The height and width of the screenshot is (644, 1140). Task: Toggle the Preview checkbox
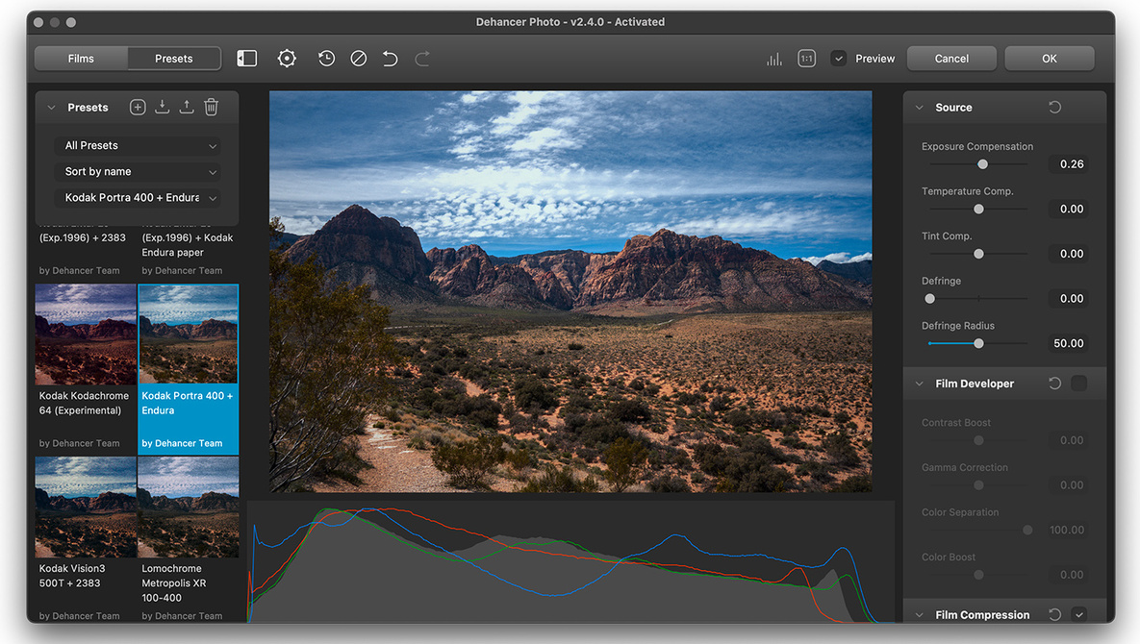(x=838, y=59)
